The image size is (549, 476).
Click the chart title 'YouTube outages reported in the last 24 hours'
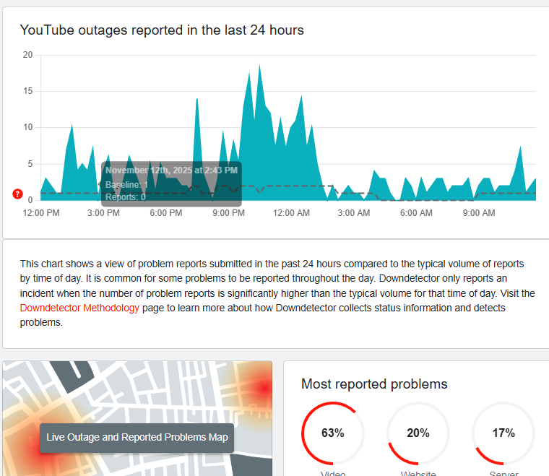click(x=162, y=30)
